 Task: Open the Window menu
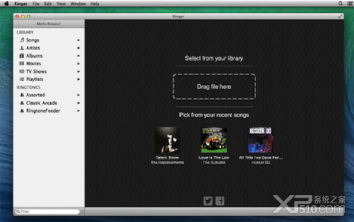(x=78, y=4)
